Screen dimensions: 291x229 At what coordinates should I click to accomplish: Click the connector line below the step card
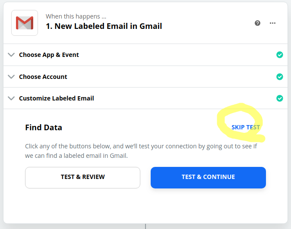pos(145,226)
